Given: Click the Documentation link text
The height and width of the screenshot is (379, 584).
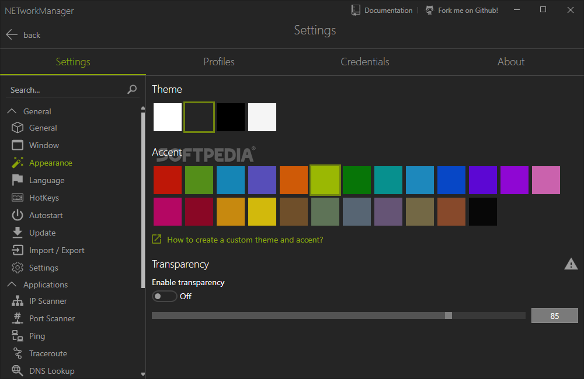Looking at the screenshot, I should (388, 10).
